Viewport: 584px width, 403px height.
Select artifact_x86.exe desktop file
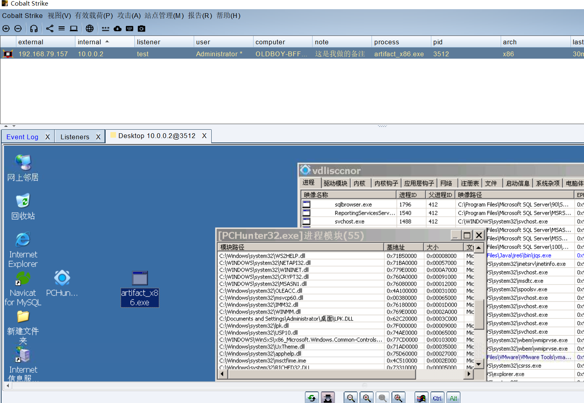[x=140, y=289]
